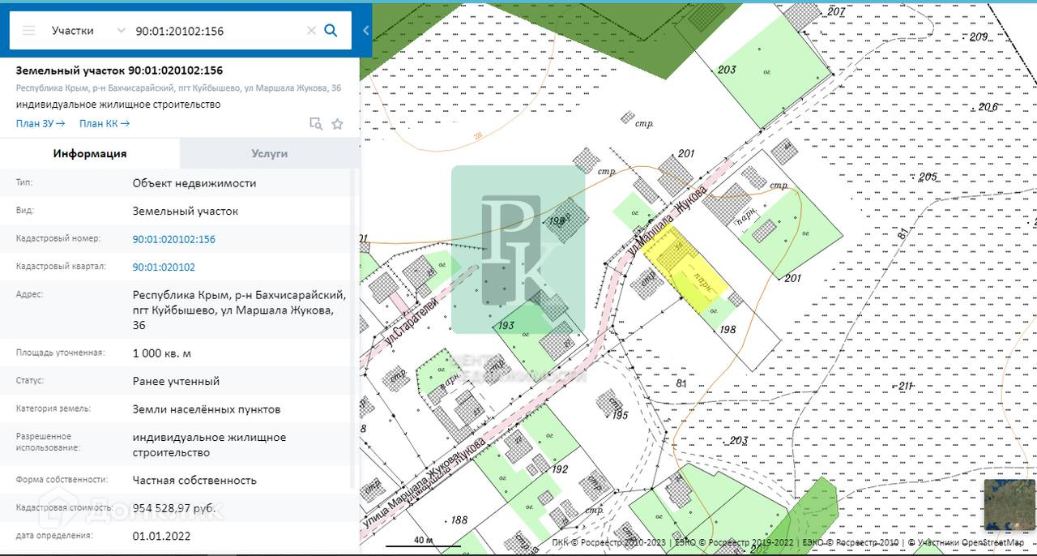The height and width of the screenshot is (556, 1037).
Task: Open the Участки search type dropdown
Action: point(88,31)
